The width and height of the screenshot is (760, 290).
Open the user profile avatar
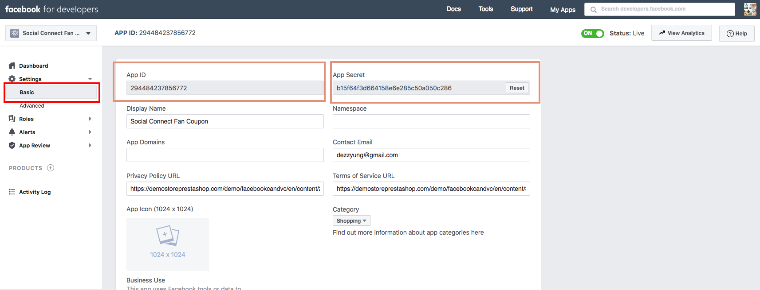pyautogui.click(x=750, y=9)
